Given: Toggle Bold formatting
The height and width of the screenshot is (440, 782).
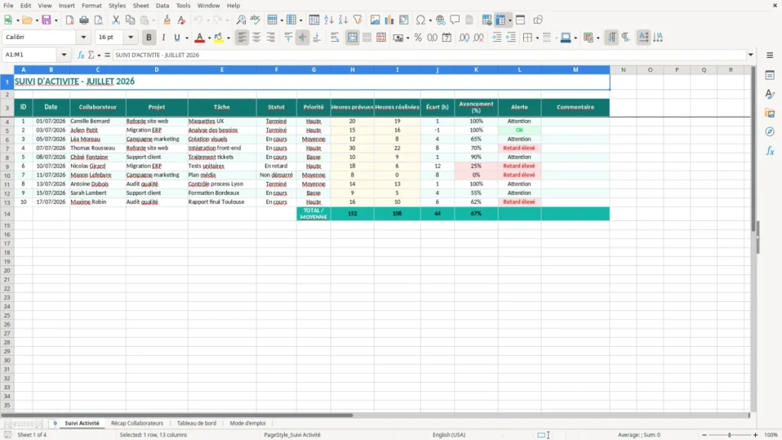Looking at the screenshot, I should pos(149,37).
